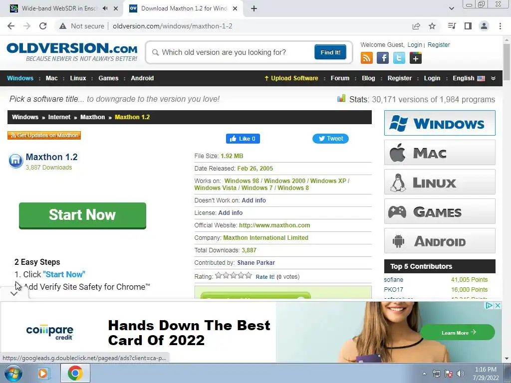Click the Google Plus social icon
The height and width of the screenshot is (383, 511).
[416, 58]
